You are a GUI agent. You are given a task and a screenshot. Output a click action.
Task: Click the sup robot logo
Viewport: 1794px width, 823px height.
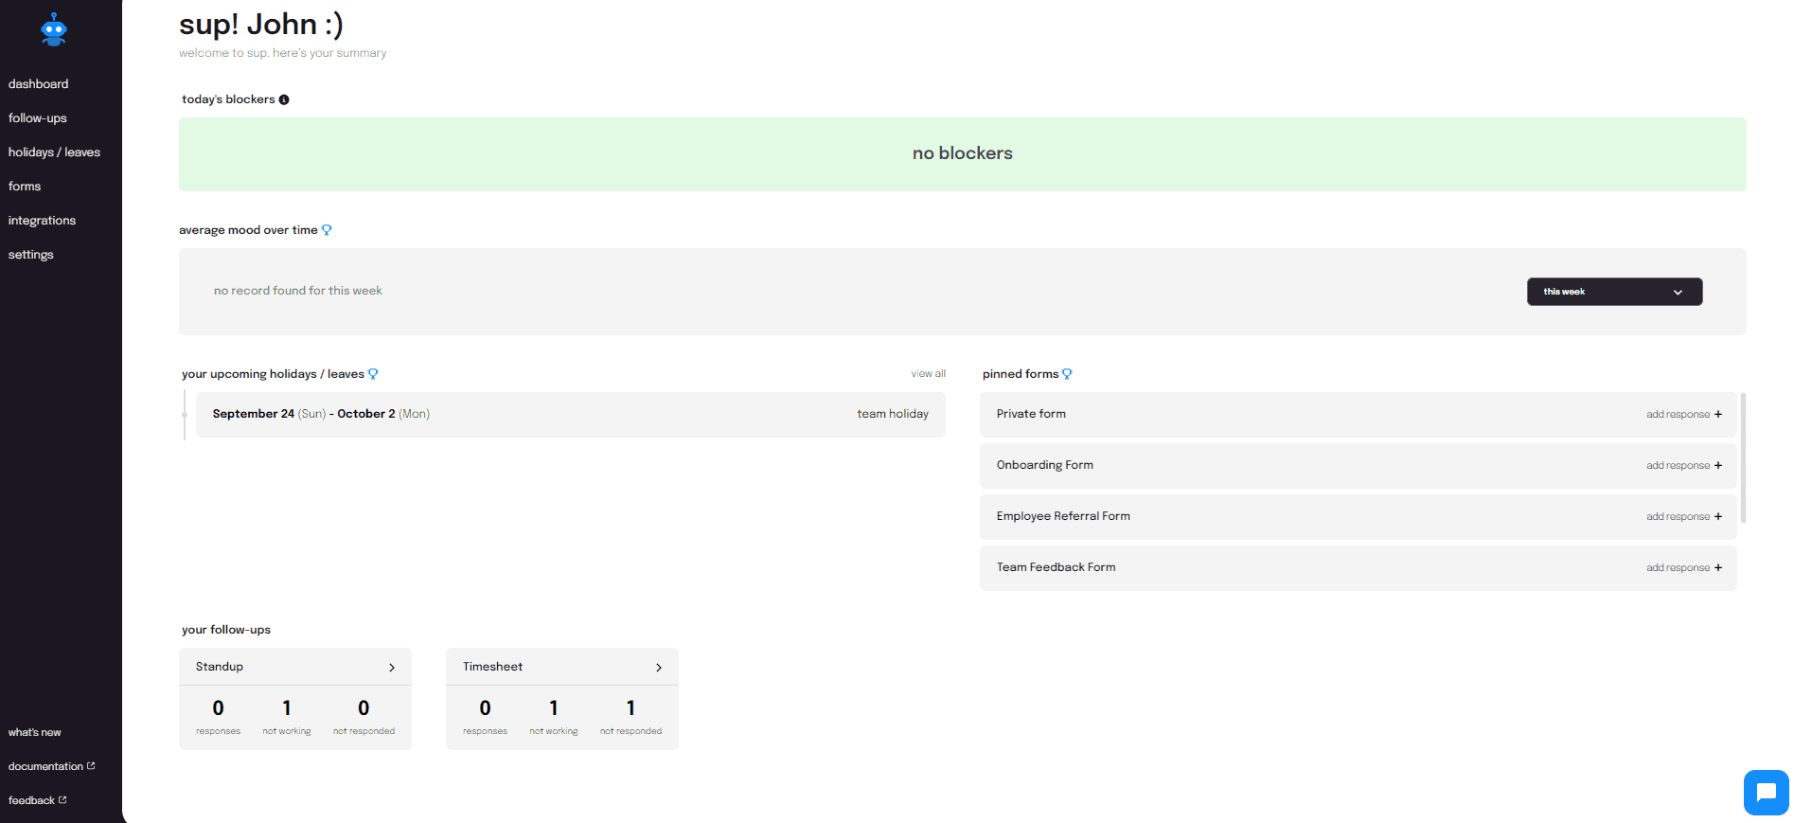click(x=54, y=30)
